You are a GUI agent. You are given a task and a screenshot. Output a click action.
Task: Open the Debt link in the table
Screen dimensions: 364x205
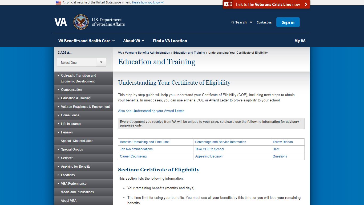point(276,149)
